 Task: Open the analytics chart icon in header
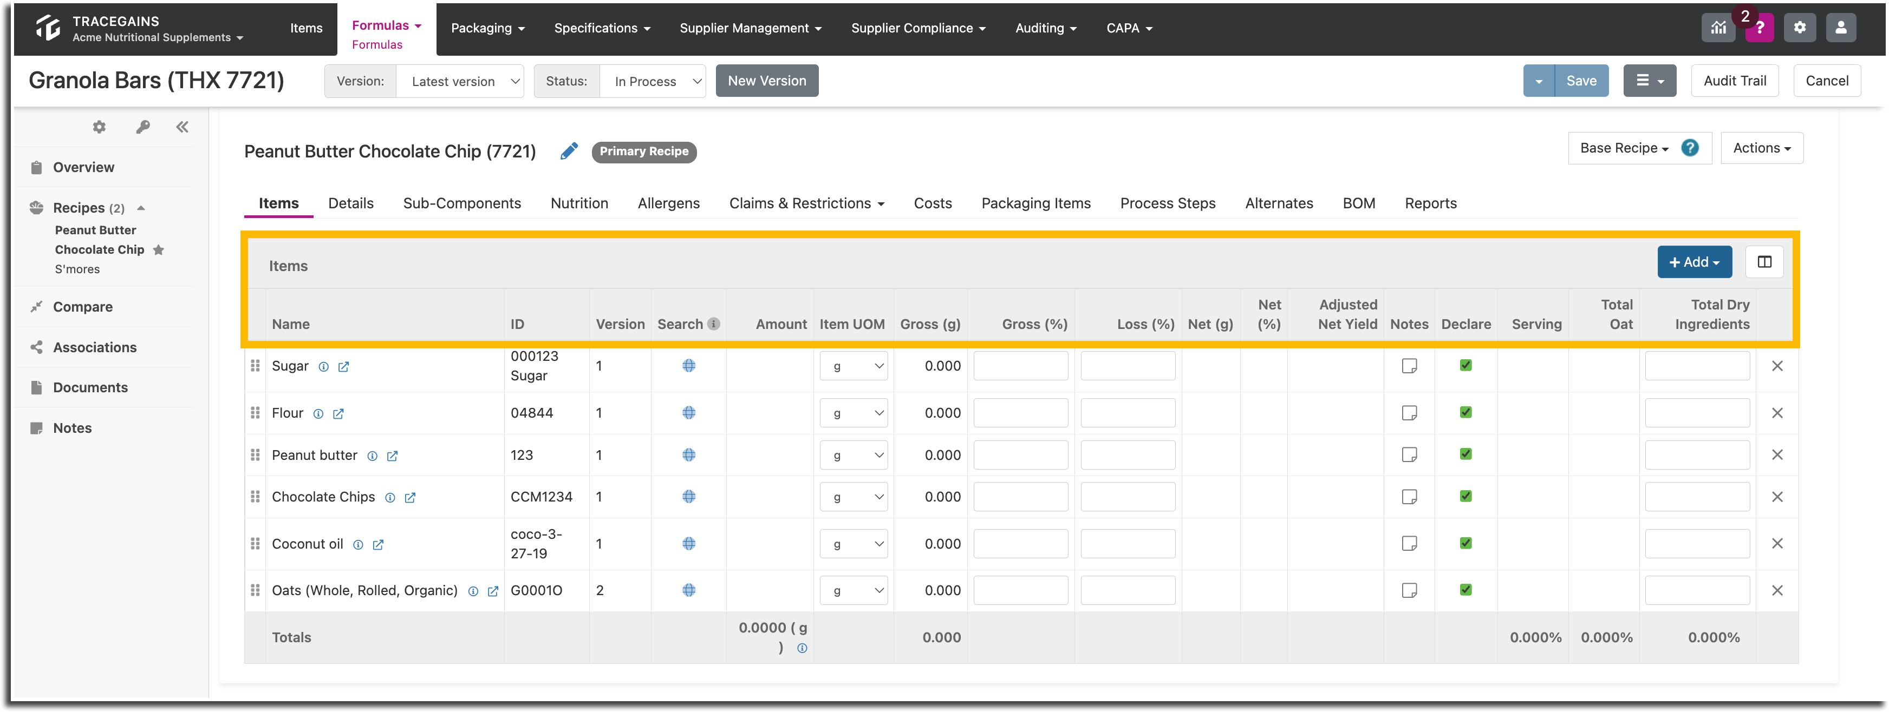pos(1718,28)
